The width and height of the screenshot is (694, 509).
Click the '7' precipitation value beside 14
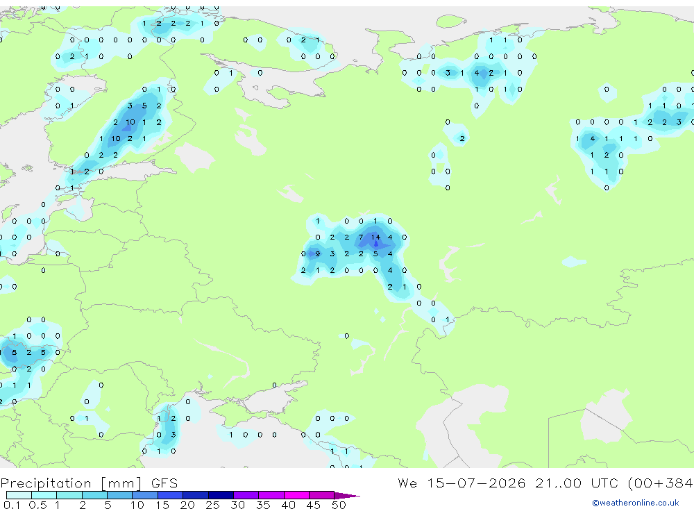(x=361, y=237)
